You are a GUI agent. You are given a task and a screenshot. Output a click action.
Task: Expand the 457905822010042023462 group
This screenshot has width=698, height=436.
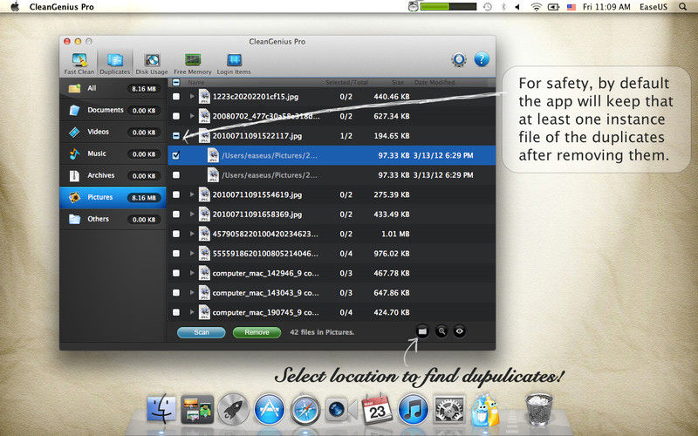(x=192, y=233)
